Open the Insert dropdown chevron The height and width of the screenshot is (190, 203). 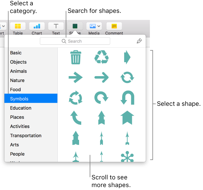pos(4,26)
